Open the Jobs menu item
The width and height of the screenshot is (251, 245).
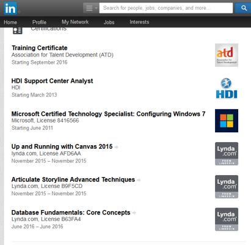[x=109, y=22]
